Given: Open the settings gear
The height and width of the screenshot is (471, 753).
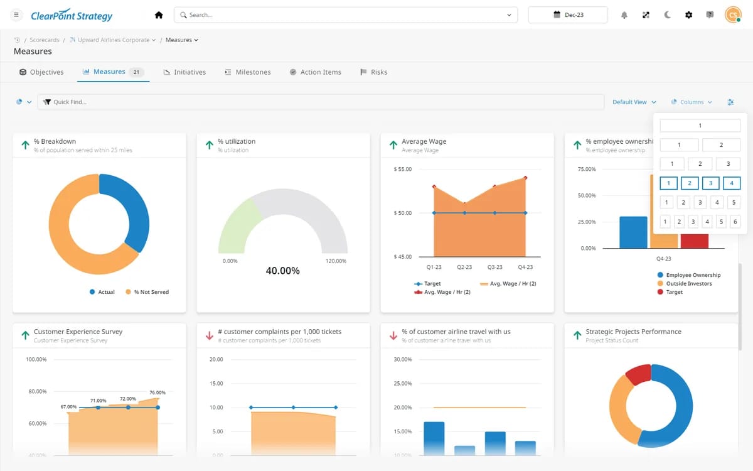Looking at the screenshot, I should pyautogui.click(x=689, y=15).
